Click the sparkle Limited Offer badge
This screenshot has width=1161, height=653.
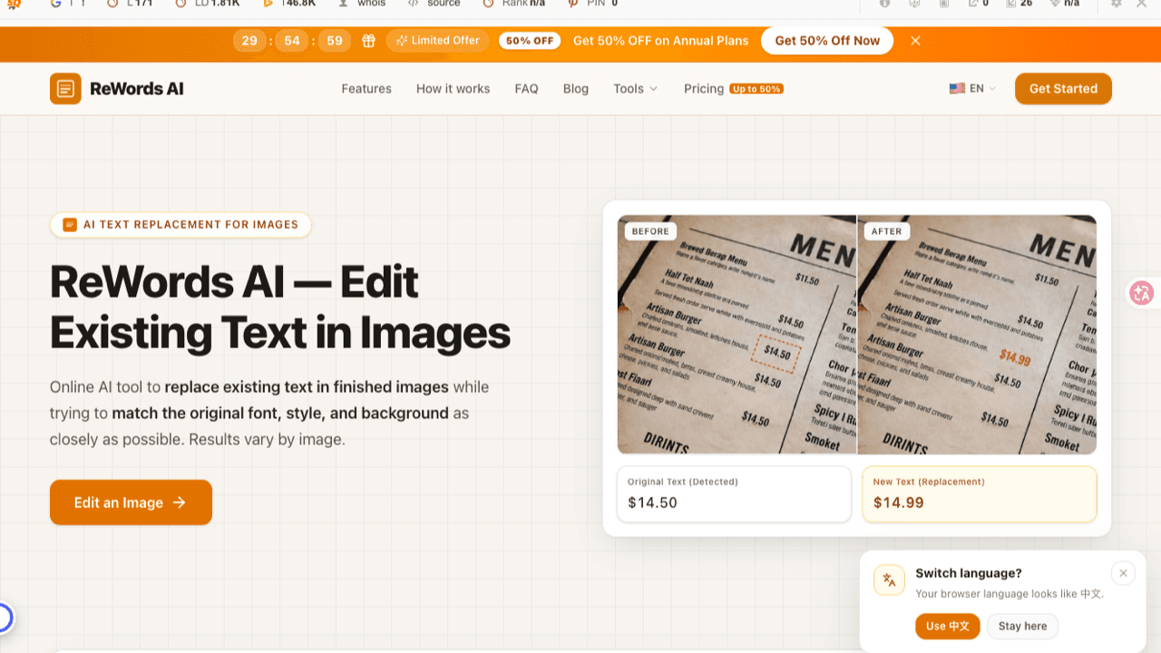tap(438, 41)
